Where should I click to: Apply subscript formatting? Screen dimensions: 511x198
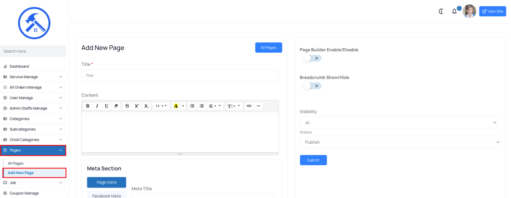pyautogui.click(x=146, y=106)
